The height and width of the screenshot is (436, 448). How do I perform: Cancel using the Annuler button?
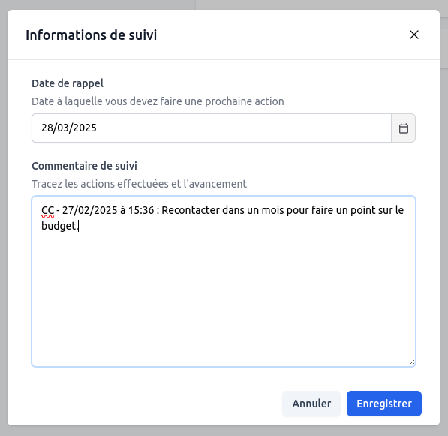(x=311, y=404)
